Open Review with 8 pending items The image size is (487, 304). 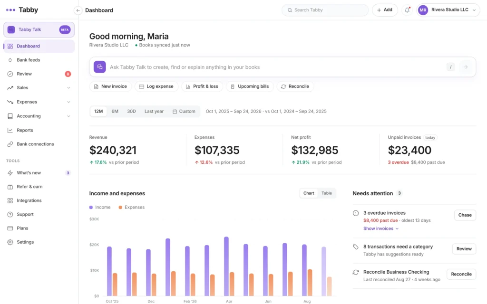tap(39, 74)
